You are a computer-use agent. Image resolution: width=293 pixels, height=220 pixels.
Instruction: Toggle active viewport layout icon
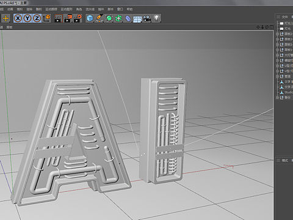(x=272, y=27)
